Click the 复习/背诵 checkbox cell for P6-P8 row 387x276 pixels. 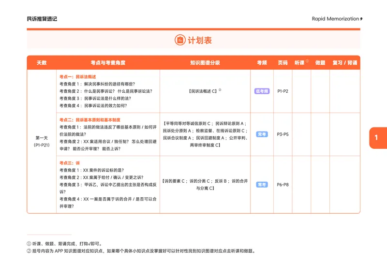click(x=345, y=185)
